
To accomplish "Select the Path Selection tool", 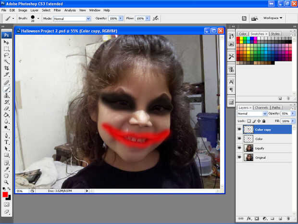I will [x=6, y=148].
